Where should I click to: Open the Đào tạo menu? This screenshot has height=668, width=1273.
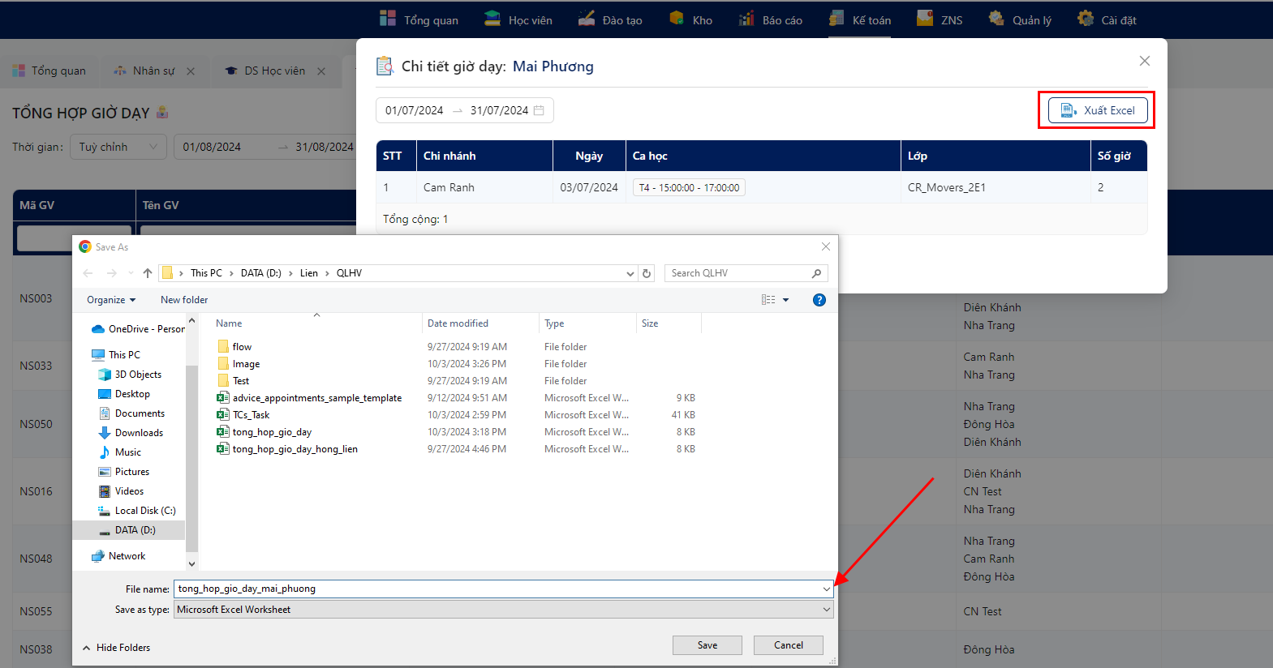click(610, 19)
